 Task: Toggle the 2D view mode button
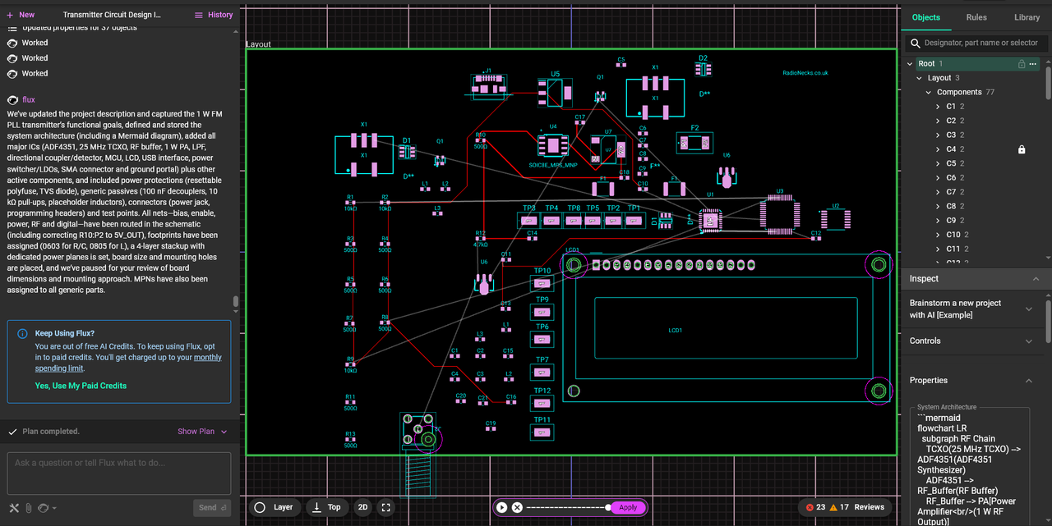point(362,507)
